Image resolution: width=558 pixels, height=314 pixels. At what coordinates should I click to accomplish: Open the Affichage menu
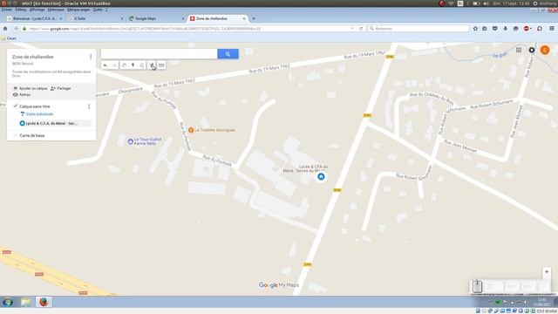pos(37,10)
